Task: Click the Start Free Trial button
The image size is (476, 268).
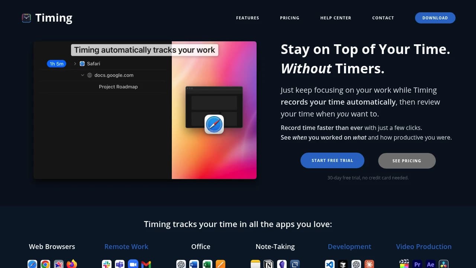Action: coord(332,160)
